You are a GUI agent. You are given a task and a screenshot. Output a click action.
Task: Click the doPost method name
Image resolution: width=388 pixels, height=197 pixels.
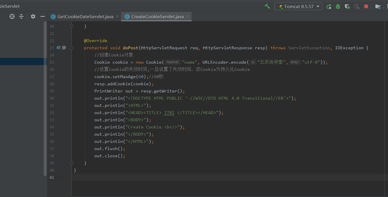pos(131,48)
